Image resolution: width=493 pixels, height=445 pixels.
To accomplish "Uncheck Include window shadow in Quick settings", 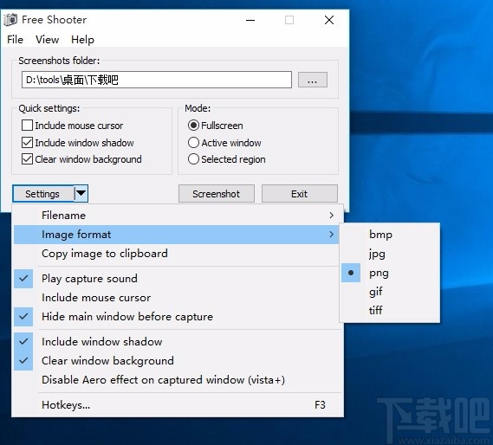I will tap(27, 143).
